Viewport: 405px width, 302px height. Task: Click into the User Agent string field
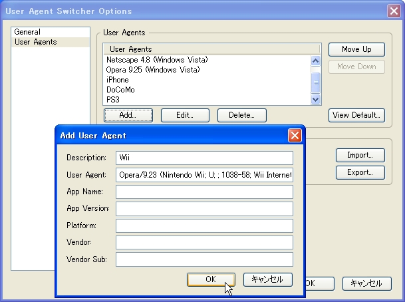(x=204, y=175)
